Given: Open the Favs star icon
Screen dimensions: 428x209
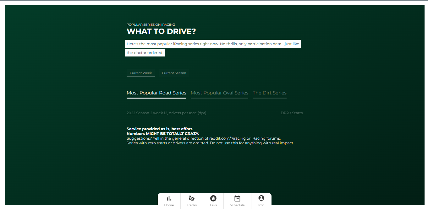Looking at the screenshot, I should pyautogui.click(x=213, y=198).
